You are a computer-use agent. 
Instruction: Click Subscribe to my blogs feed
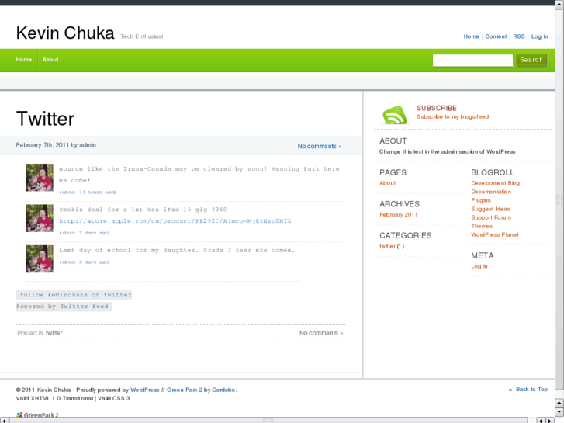click(x=453, y=116)
